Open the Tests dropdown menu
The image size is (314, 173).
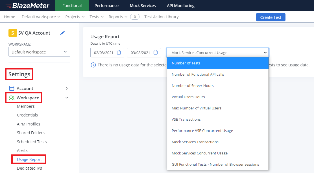97,17
